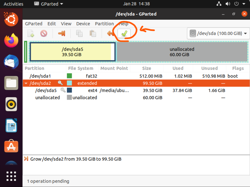Click the Resize/Move partition toolbar icon
The height and width of the screenshot is (187, 250).
[62, 33]
